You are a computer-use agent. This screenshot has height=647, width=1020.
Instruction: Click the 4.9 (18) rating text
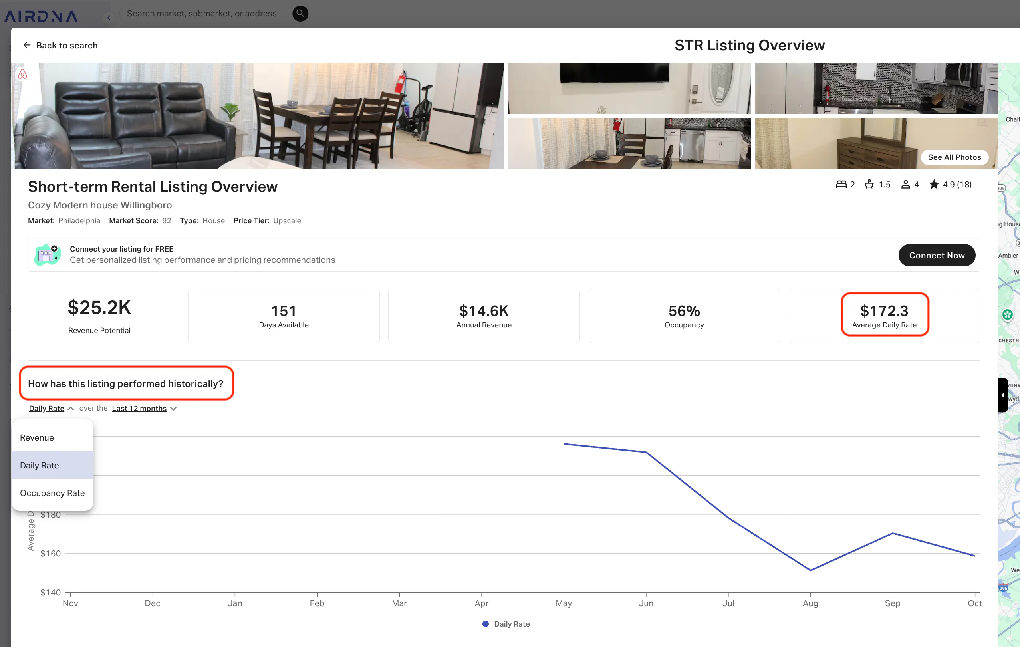957,184
